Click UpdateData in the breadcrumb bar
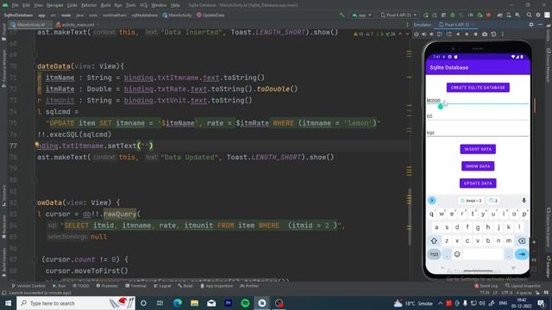The width and height of the screenshot is (552, 310). 210,15
